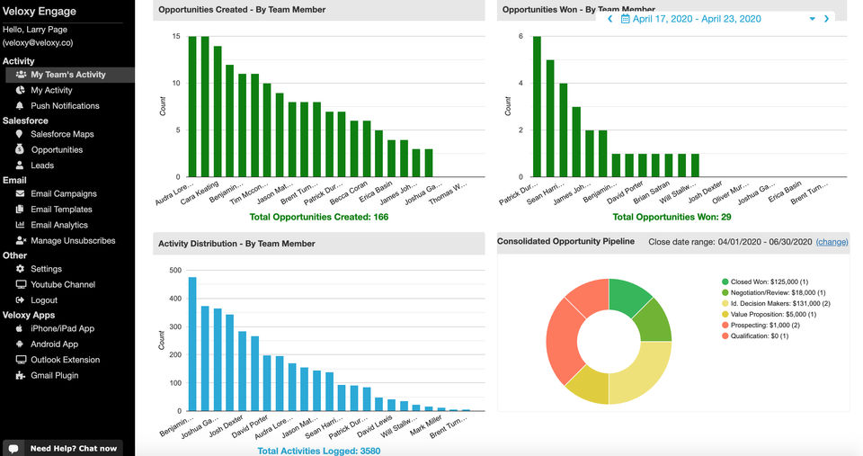This screenshot has width=863, height=456.
Task: Click Total Activities Logged: 3580 text
Action: [x=318, y=451]
